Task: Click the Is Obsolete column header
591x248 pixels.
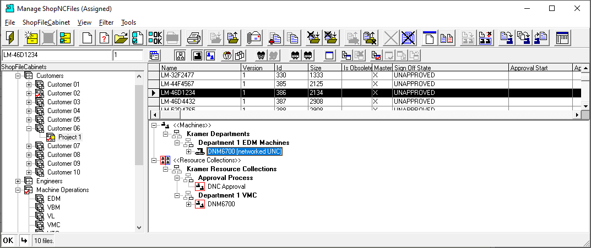Action: [357, 68]
